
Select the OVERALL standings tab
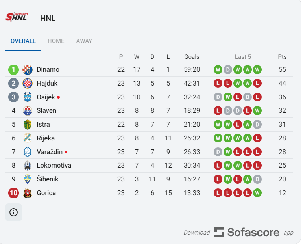coord(23,41)
